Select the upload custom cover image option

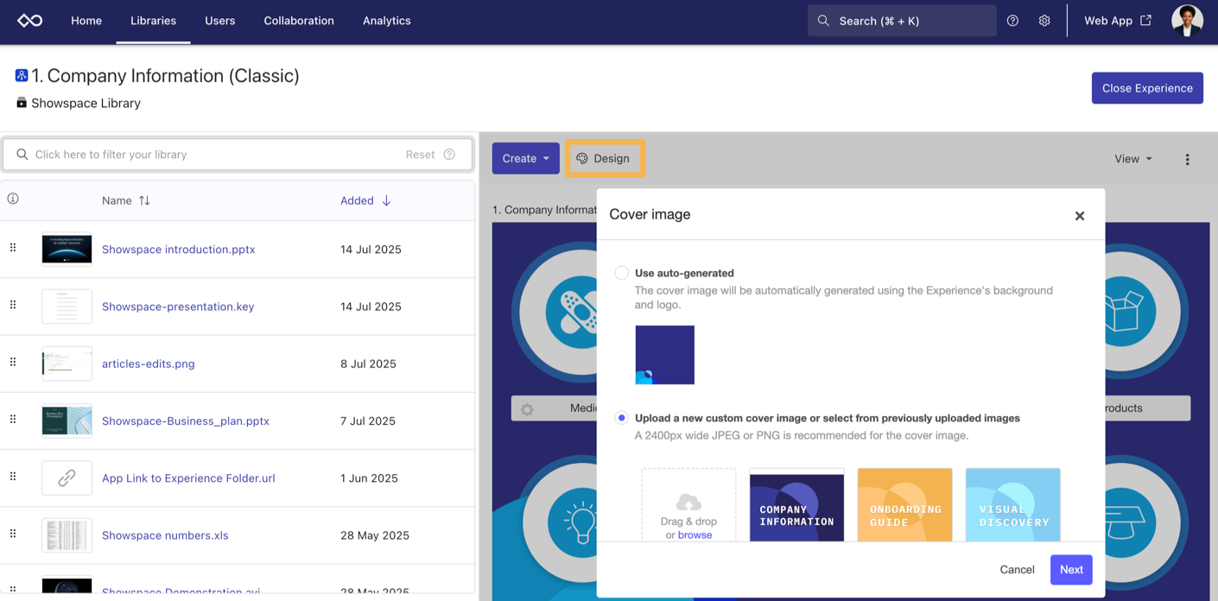[x=621, y=418]
